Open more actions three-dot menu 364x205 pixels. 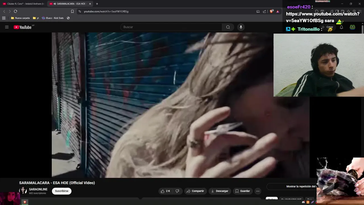(x=258, y=191)
